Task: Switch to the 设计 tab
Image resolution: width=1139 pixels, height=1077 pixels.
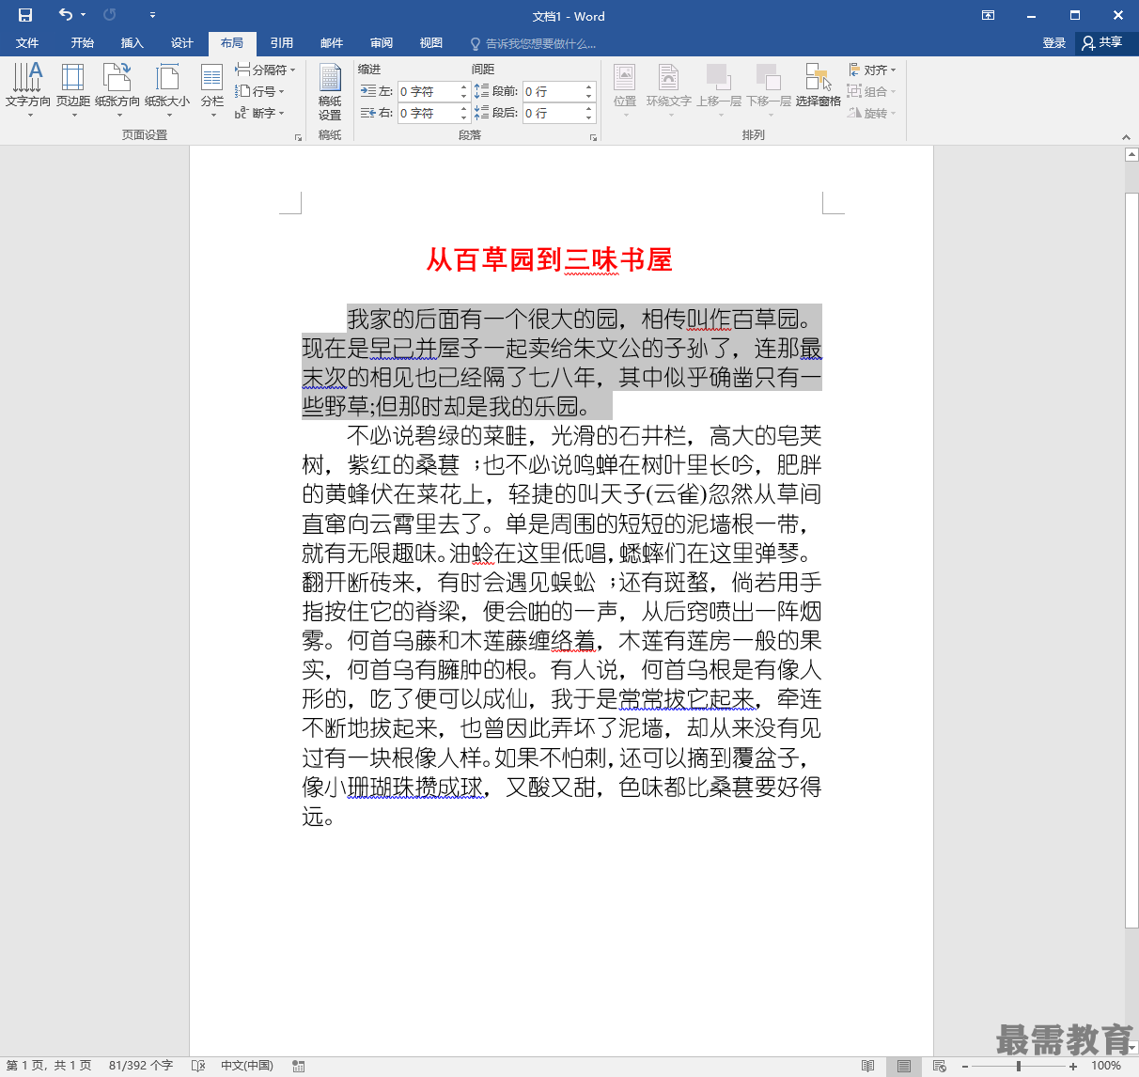Action: click(x=182, y=43)
